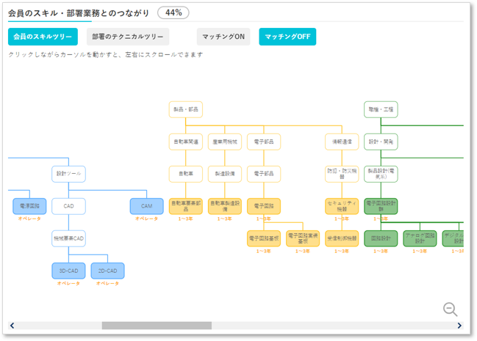Select the 2D-CAD skill node
Viewport: 477px width, 341px height.
pyautogui.click(x=108, y=271)
